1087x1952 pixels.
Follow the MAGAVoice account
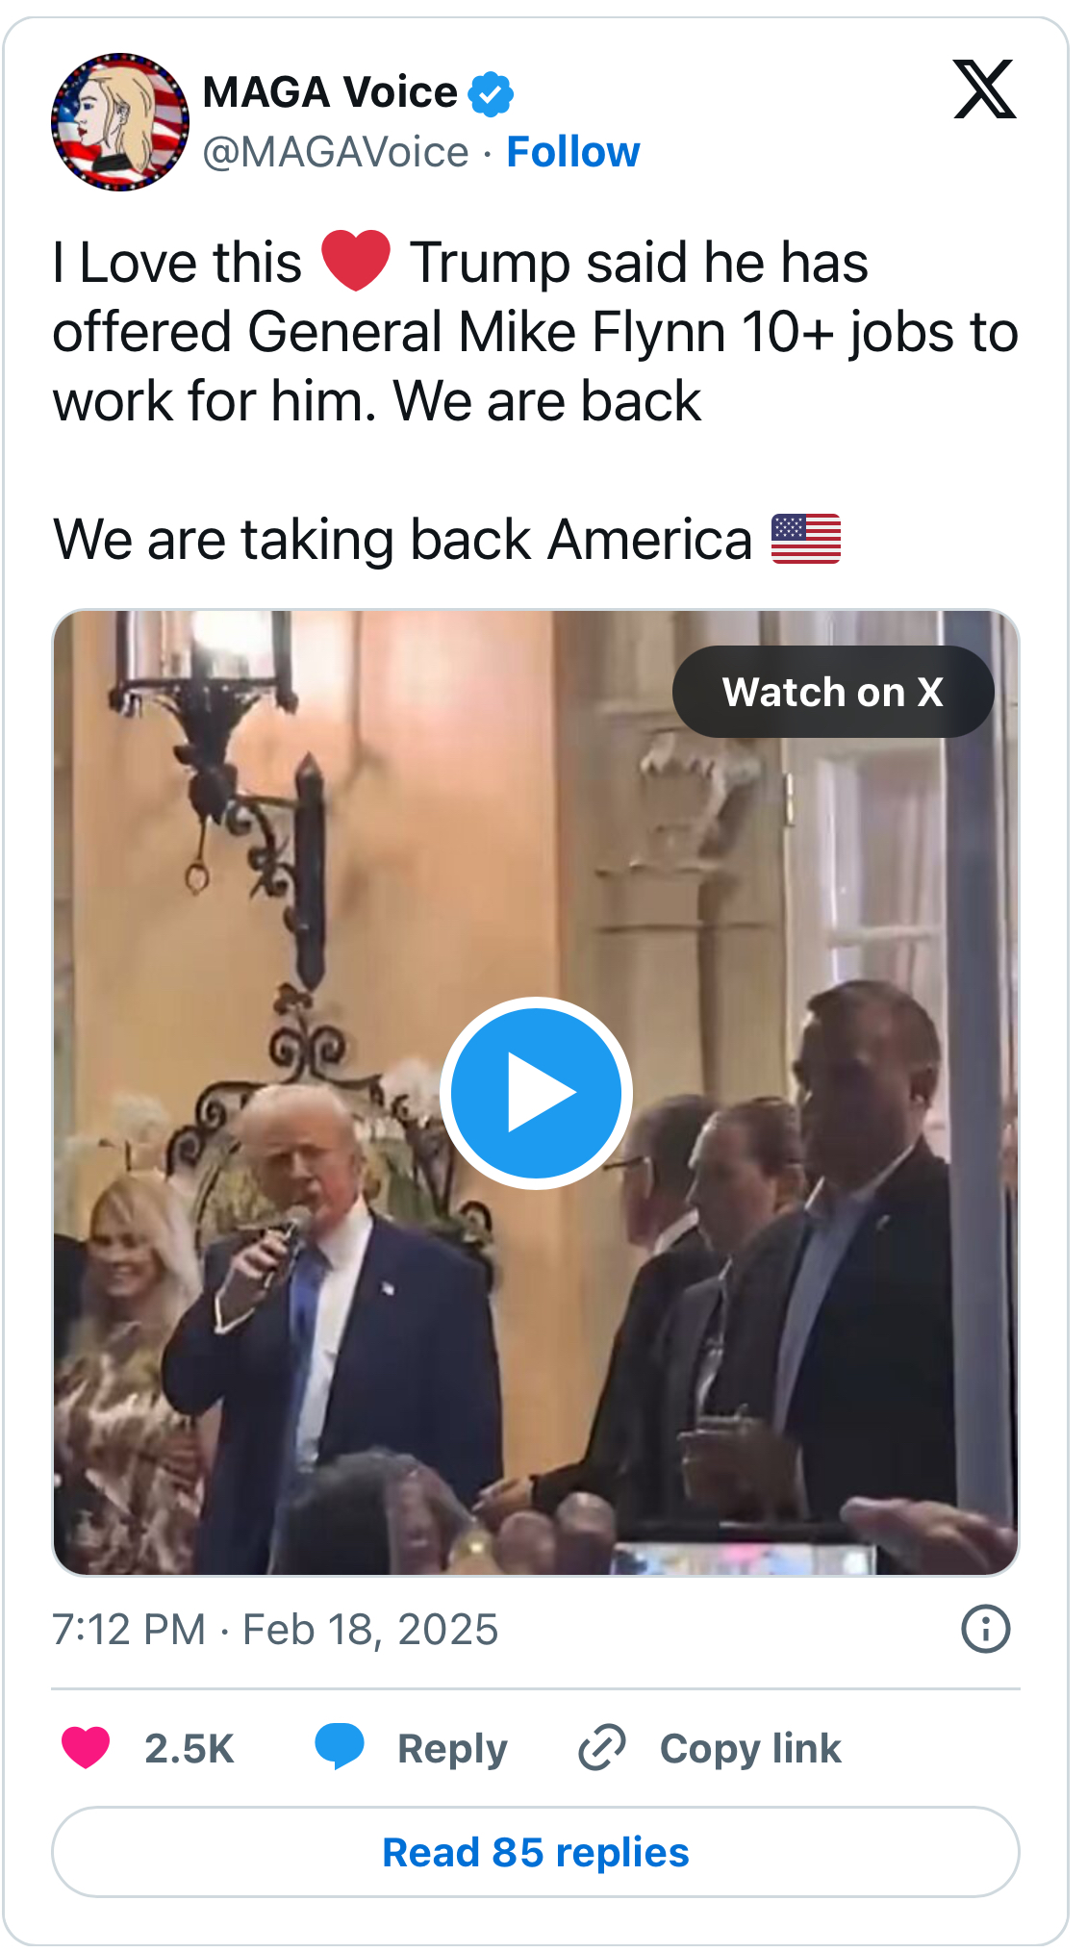(573, 152)
